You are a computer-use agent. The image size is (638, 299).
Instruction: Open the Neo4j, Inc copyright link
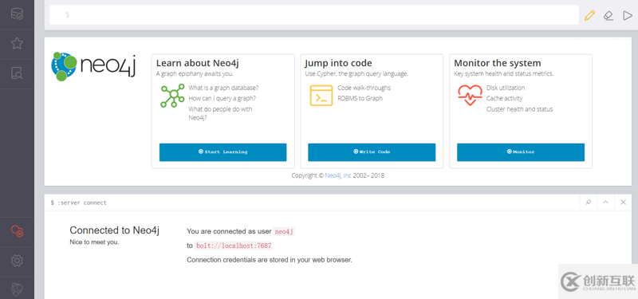click(338, 175)
